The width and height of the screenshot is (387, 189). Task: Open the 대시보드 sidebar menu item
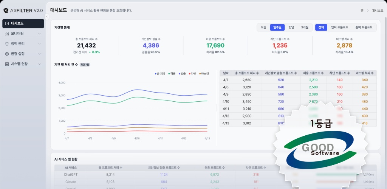[x=23, y=23]
